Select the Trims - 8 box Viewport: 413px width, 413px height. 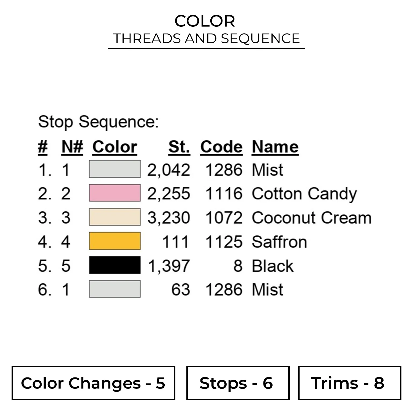[x=349, y=383]
